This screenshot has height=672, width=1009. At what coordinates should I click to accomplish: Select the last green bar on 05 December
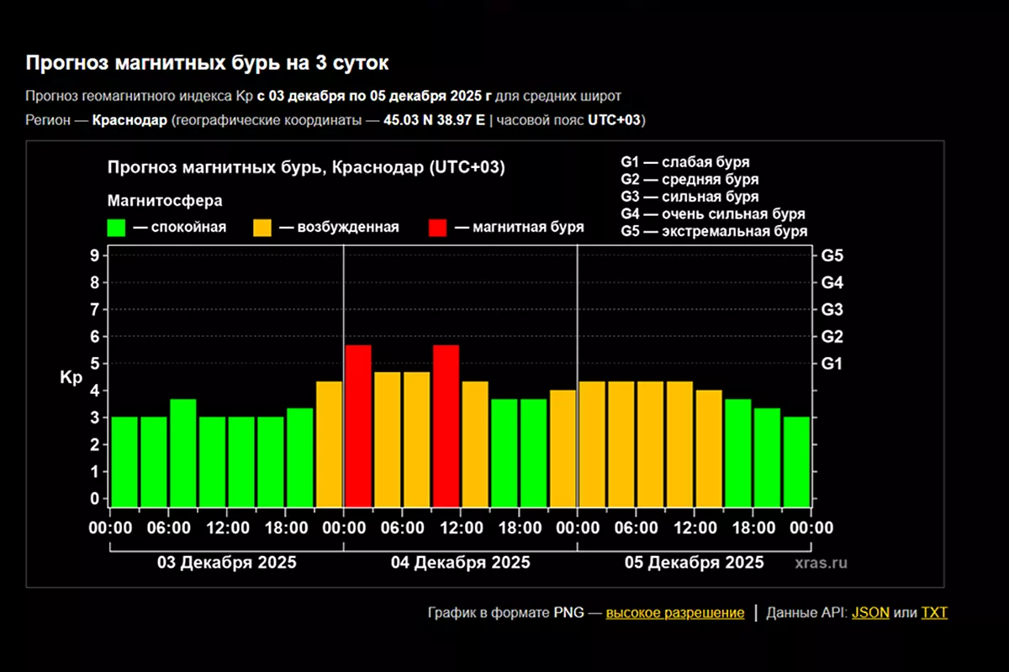click(796, 461)
